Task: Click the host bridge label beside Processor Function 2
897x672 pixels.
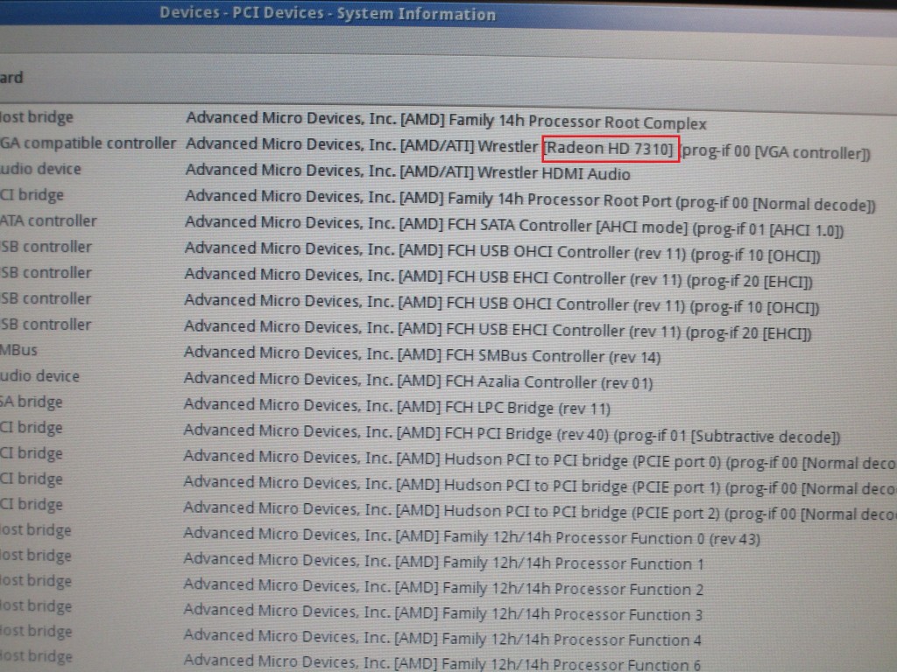Action: (36, 581)
